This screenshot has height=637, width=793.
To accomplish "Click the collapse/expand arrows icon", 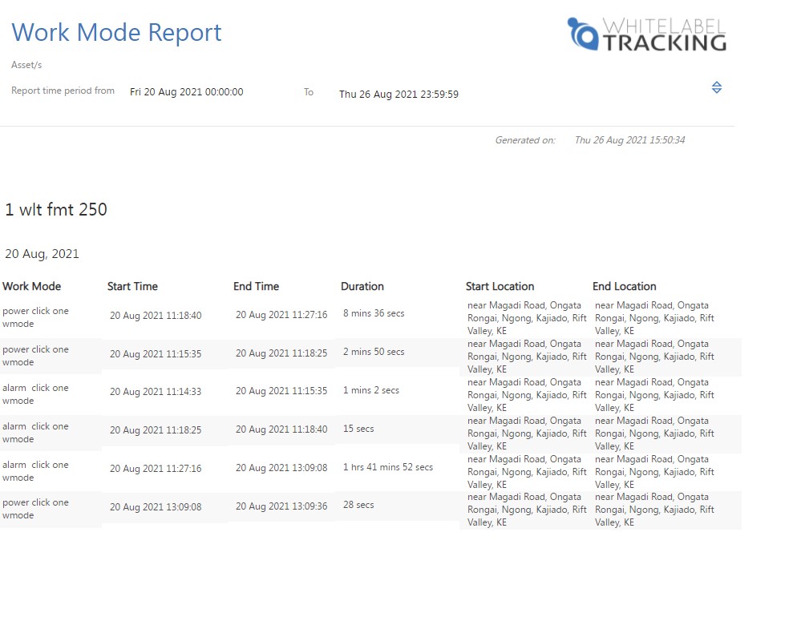I will point(717,87).
